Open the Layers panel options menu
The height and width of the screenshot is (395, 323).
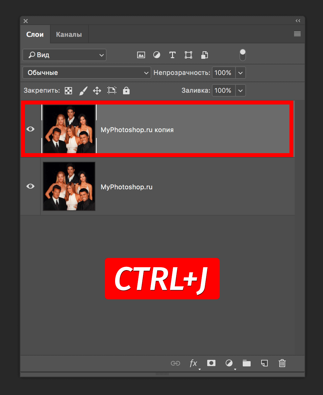tap(297, 34)
